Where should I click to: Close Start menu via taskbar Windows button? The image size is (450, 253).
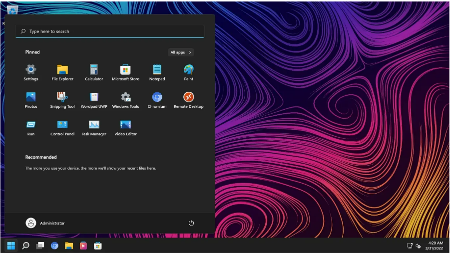point(11,246)
